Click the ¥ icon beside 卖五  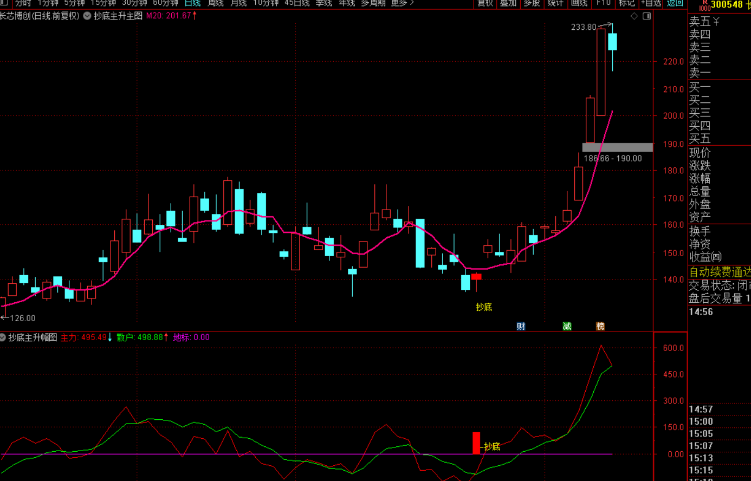[716, 21]
